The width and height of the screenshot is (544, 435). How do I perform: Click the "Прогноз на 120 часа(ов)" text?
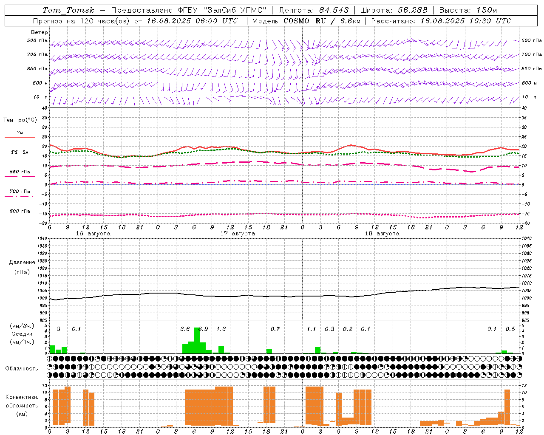82,21
